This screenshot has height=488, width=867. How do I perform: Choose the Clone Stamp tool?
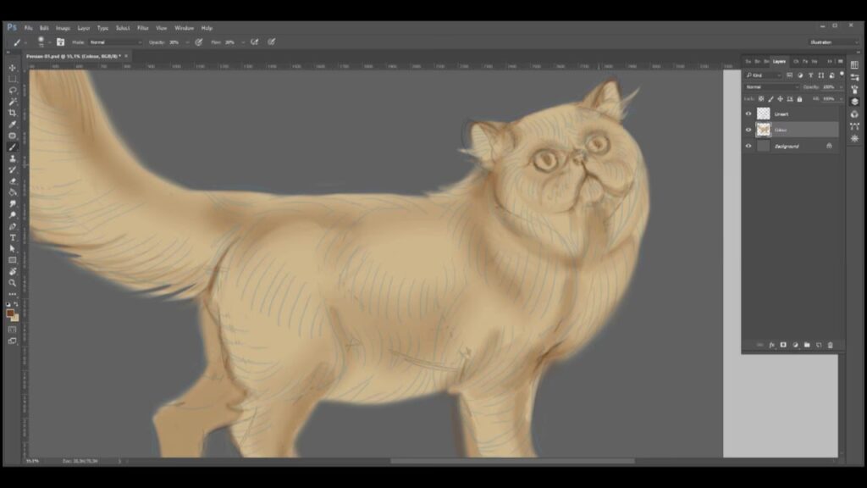(x=12, y=158)
